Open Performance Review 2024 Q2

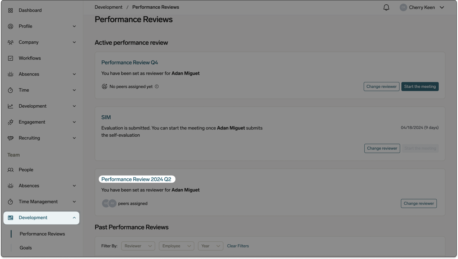coord(136,179)
